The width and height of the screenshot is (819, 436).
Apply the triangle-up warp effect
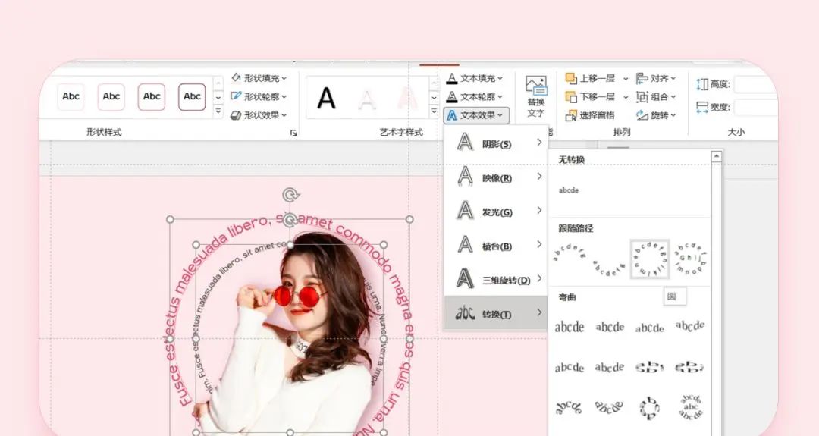pyautogui.click(x=650, y=328)
